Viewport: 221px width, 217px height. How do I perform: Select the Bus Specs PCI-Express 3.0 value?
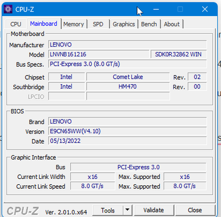click(x=128, y=64)
